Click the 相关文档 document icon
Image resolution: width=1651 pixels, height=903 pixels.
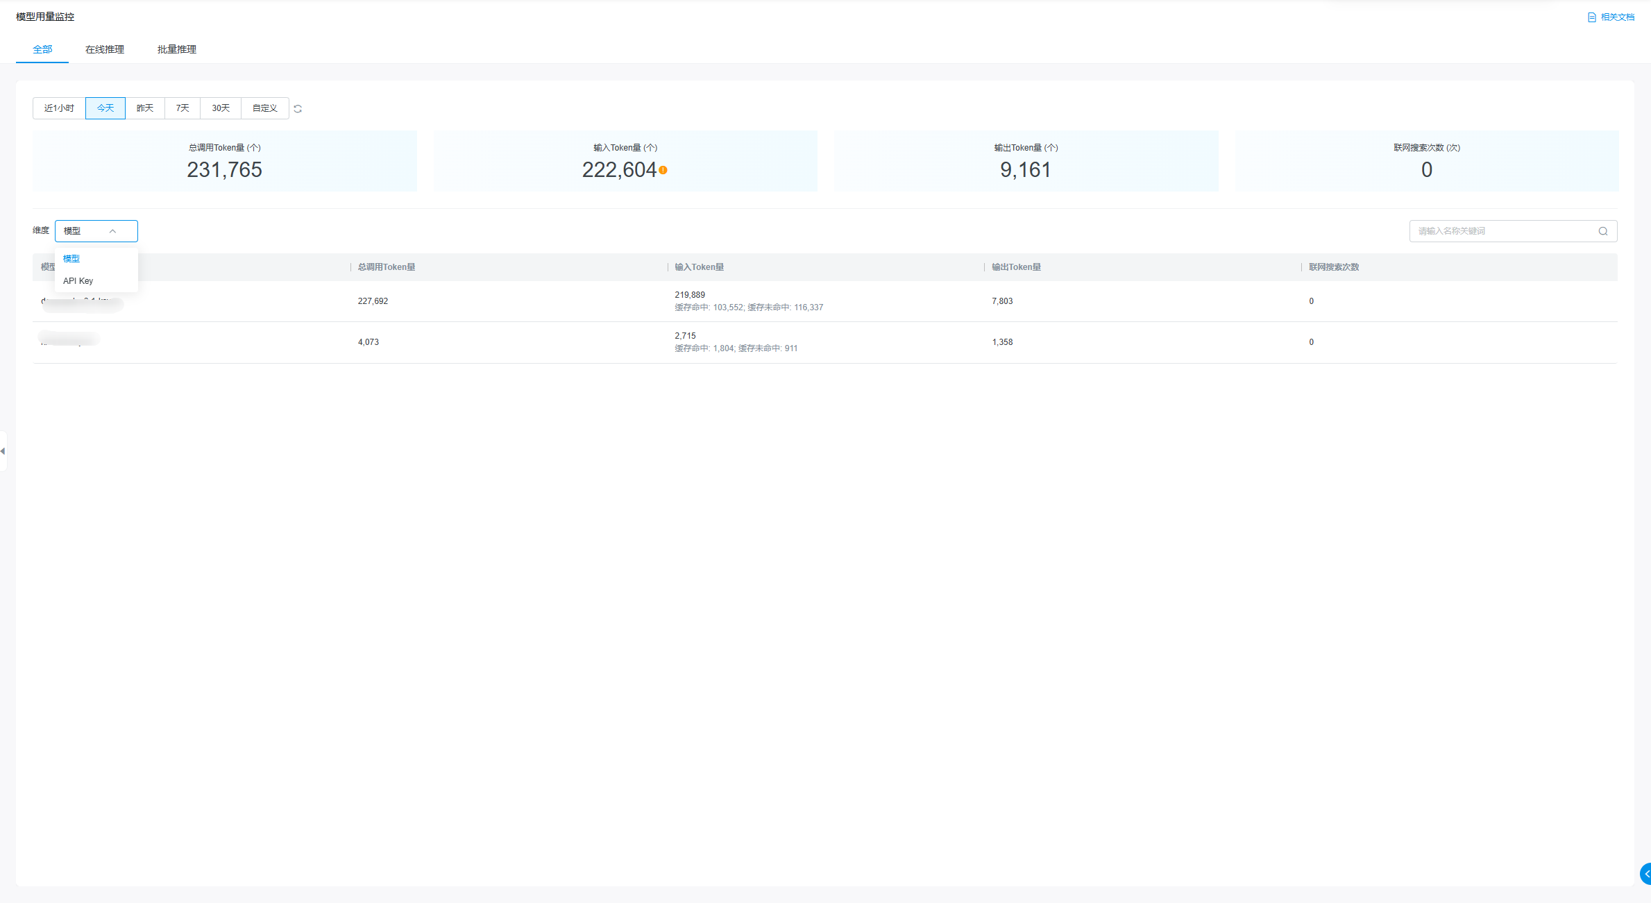tap(1591, 17)
